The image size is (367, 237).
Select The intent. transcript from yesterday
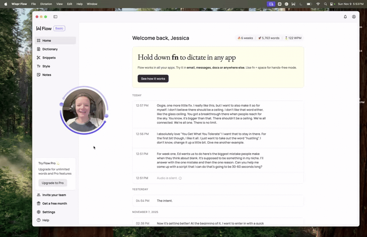tap(218, 201)
